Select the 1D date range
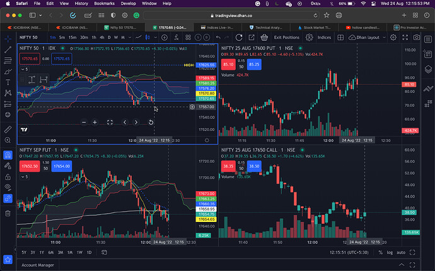The image size is (435, 271). [x=89, y=253]
